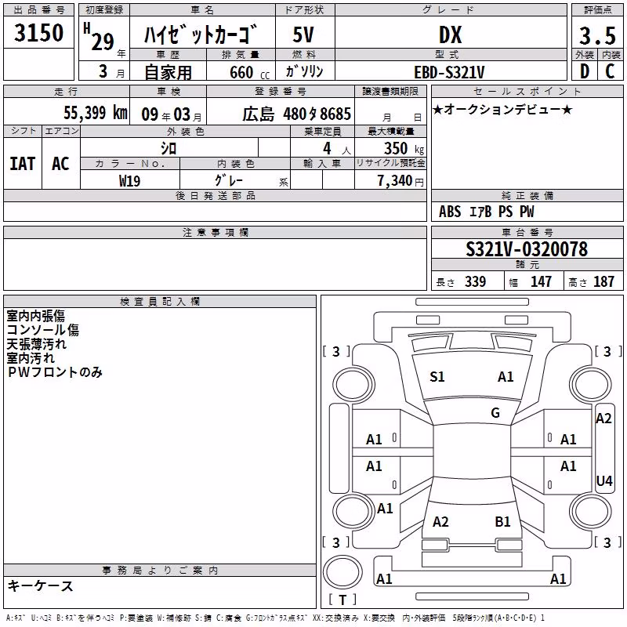Click the lot number 3150
627x627 pixels.
(x=38, y=33)
